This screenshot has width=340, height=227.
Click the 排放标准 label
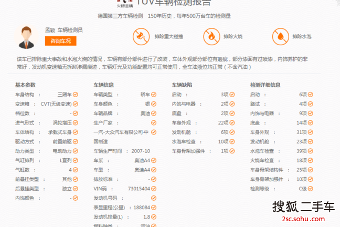(103, 179)
